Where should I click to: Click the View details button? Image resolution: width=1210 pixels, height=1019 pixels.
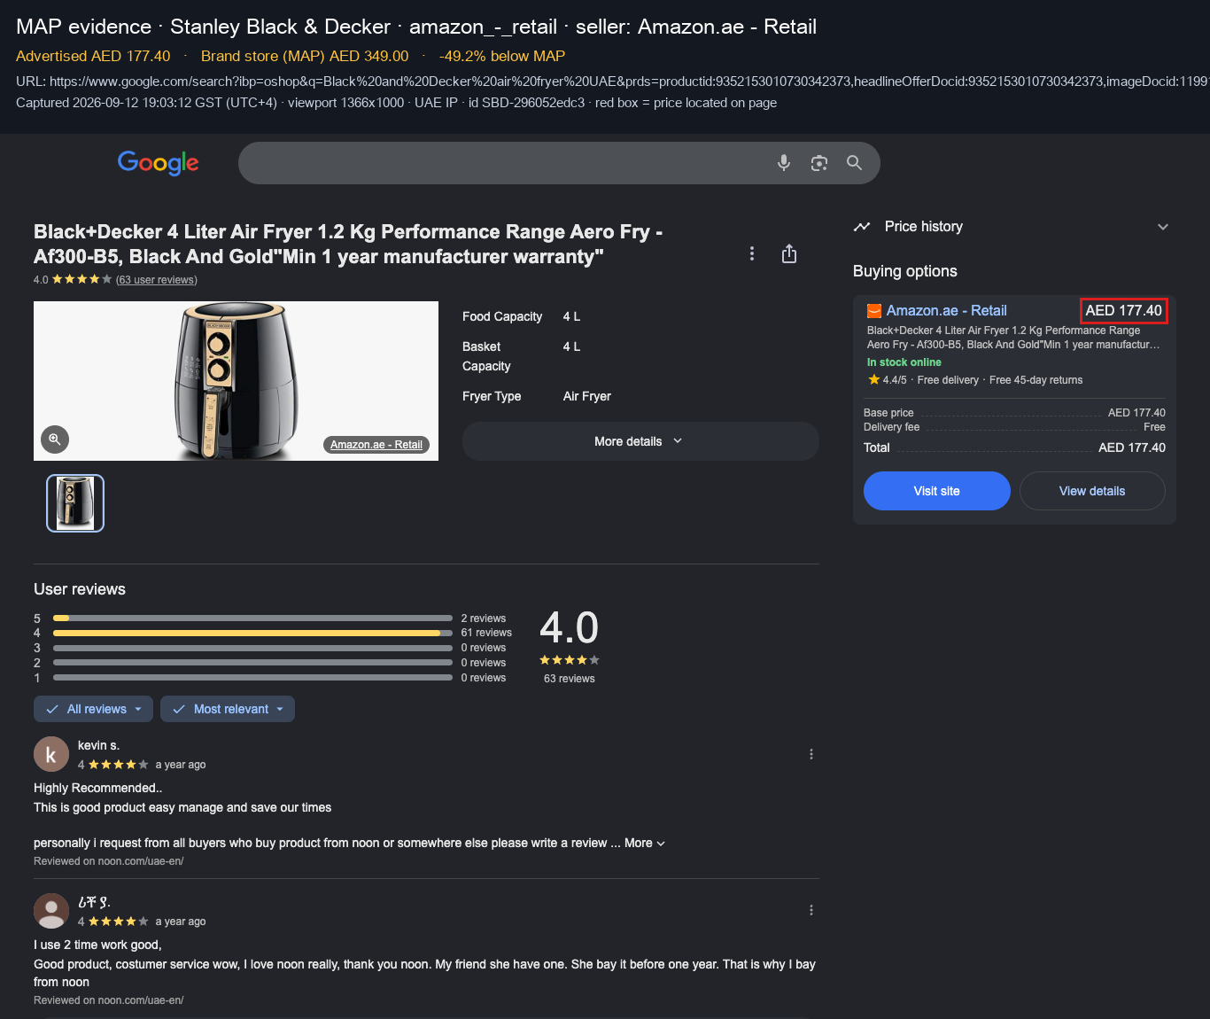click(1092, 491)
